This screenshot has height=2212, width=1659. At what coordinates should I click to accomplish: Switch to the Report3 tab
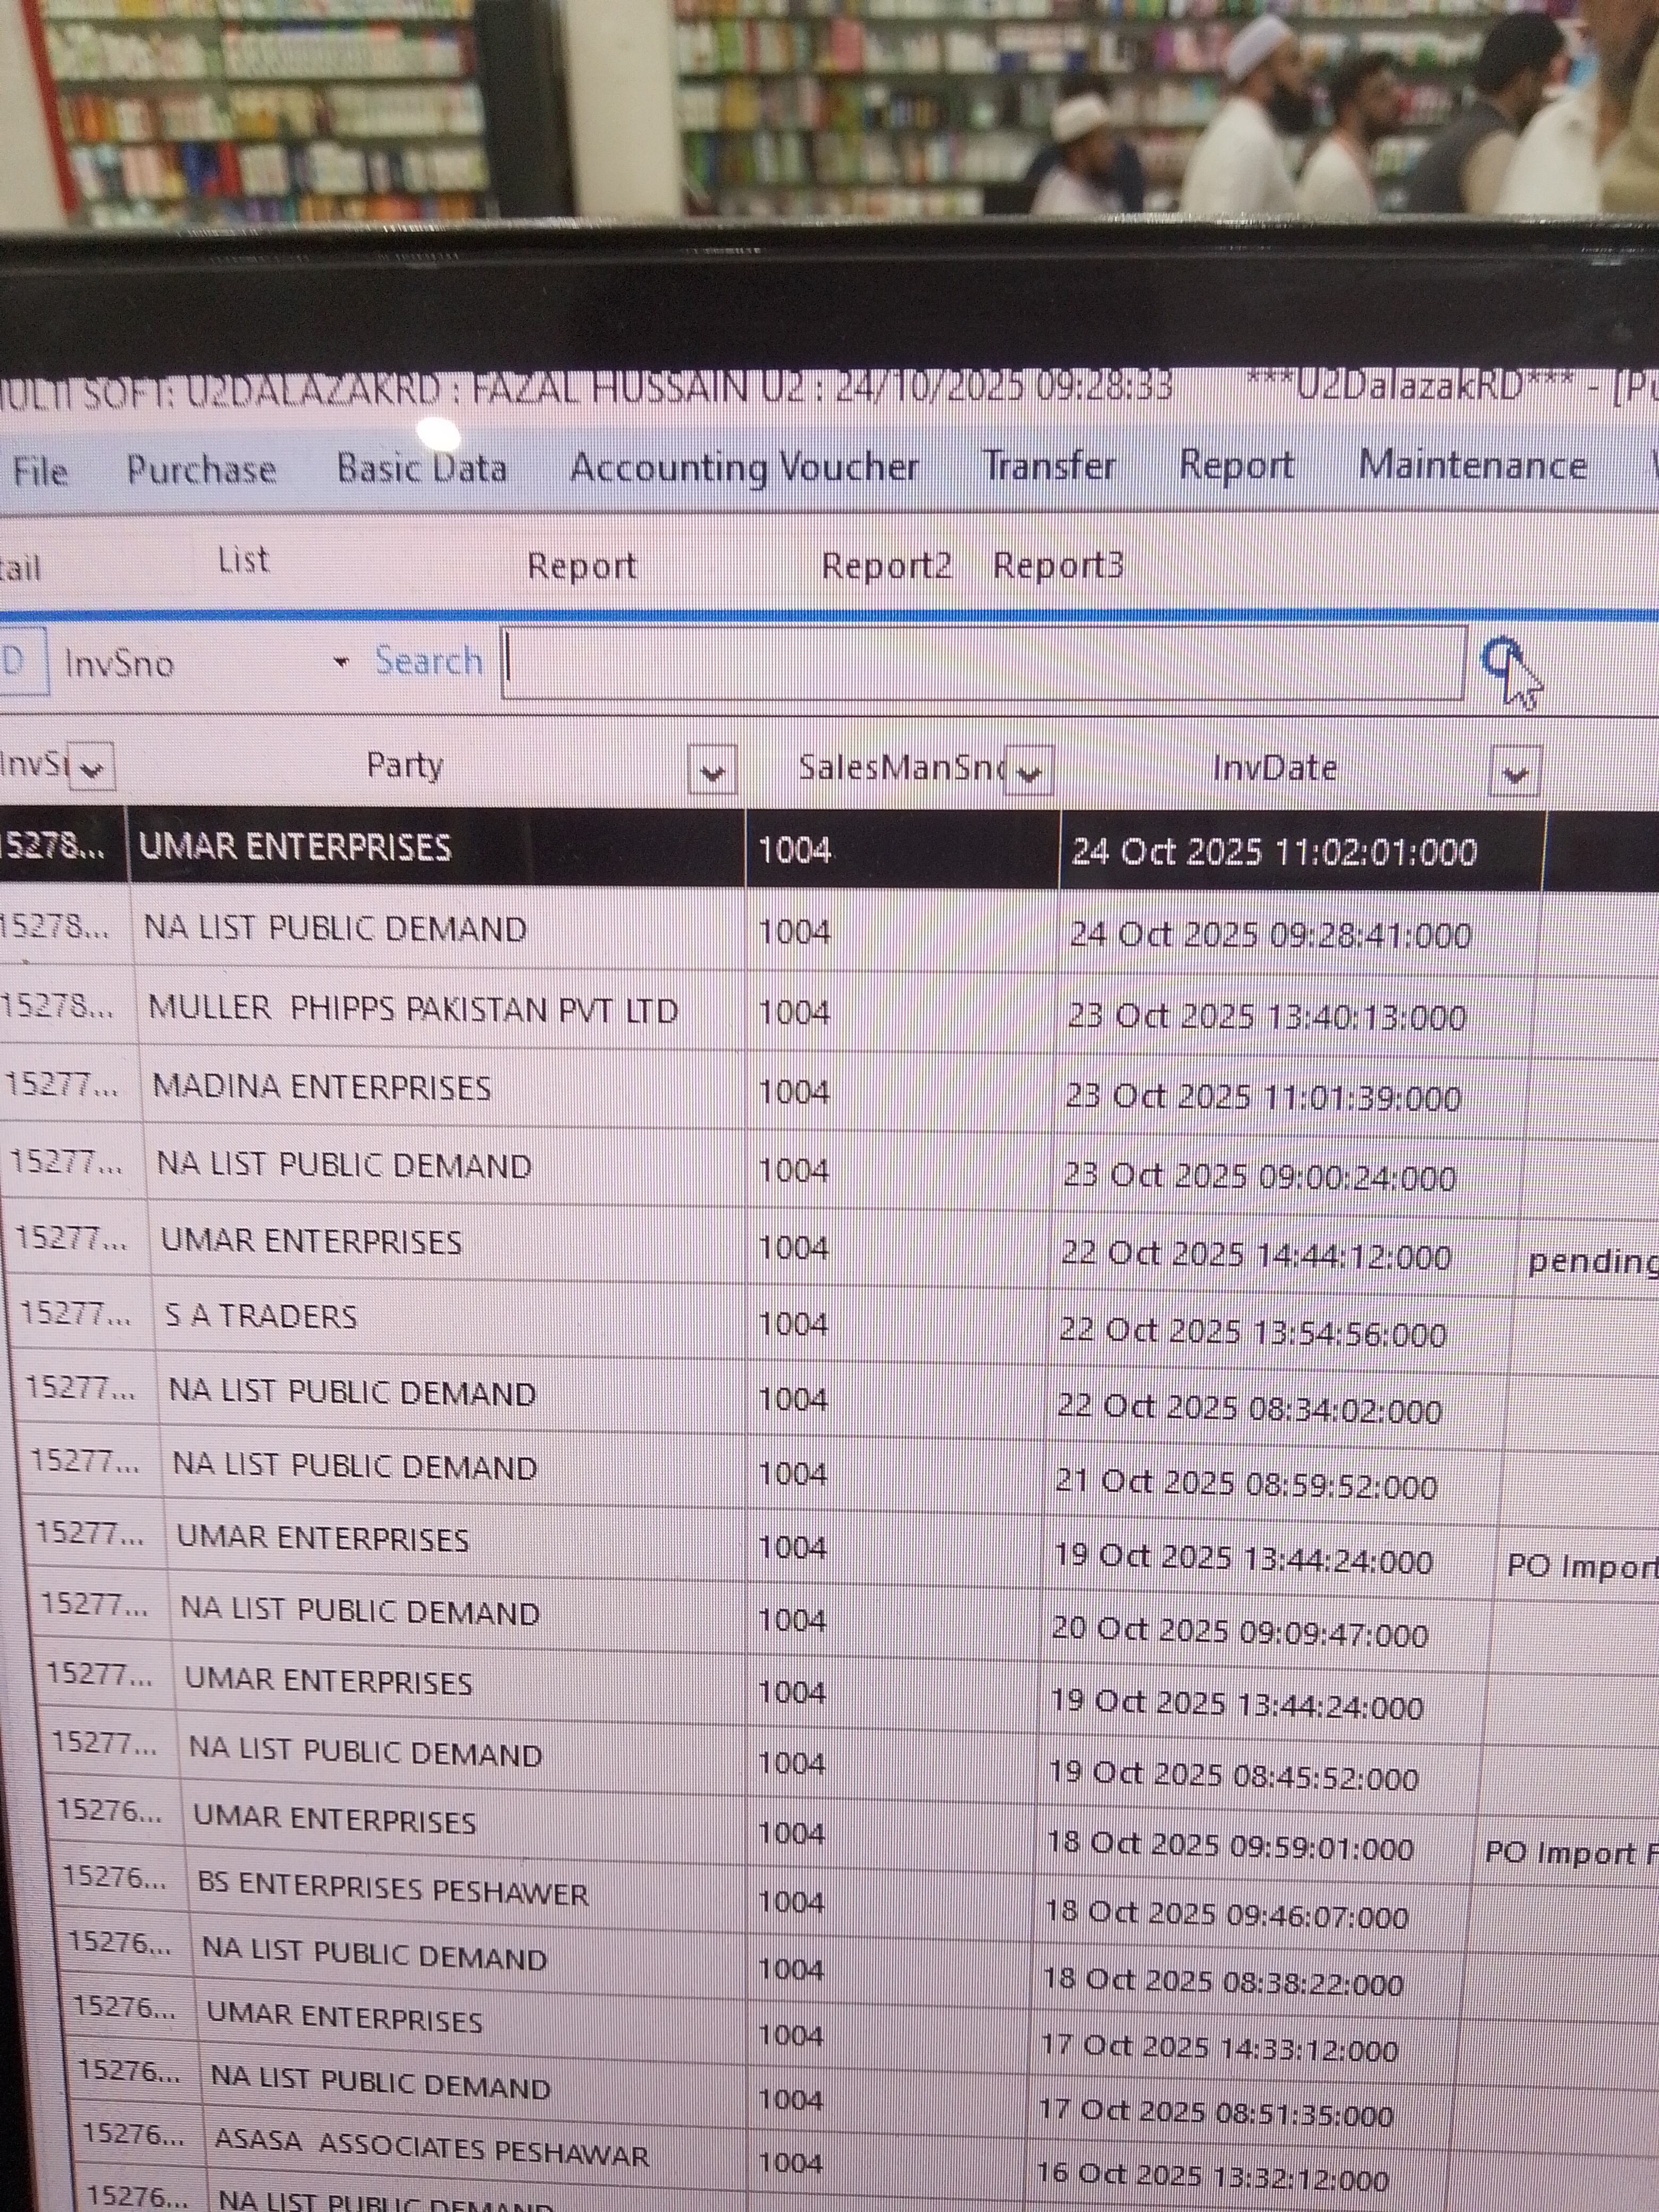click(x=1057, y=565)
